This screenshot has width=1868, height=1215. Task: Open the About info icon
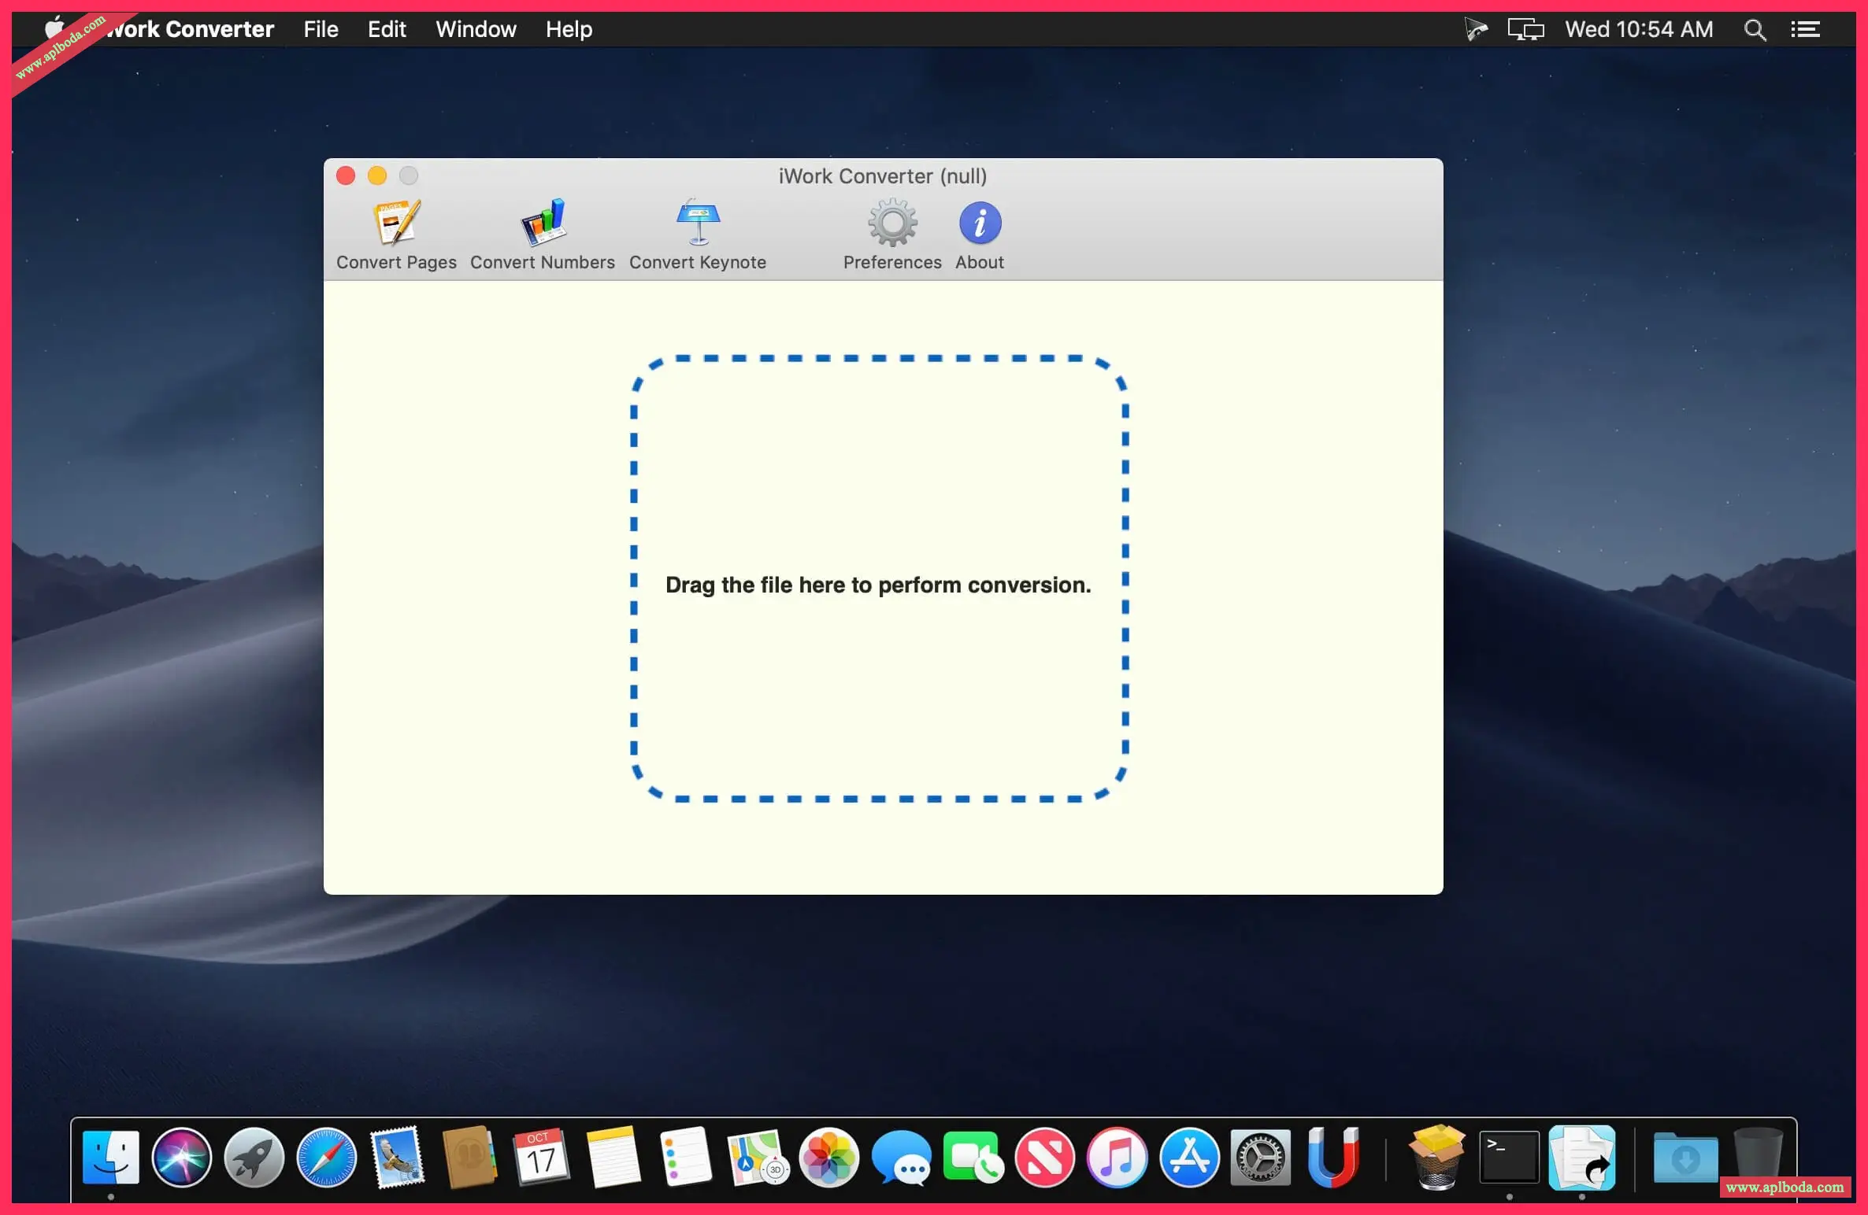[980, 223]
